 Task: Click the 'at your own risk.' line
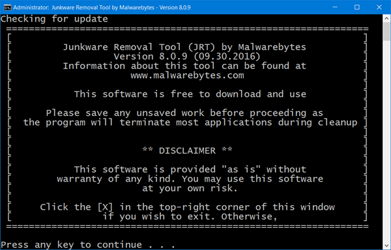coord(190,188)
